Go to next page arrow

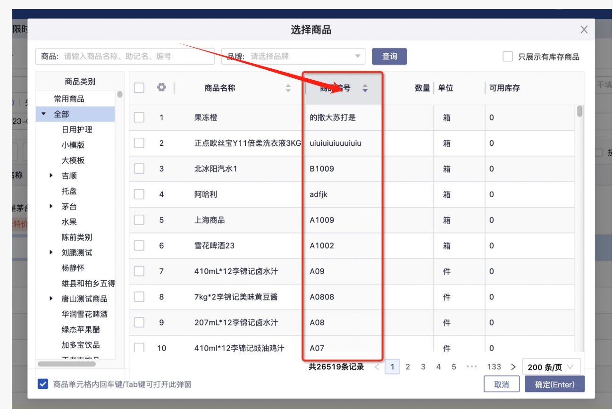(513, 367)
